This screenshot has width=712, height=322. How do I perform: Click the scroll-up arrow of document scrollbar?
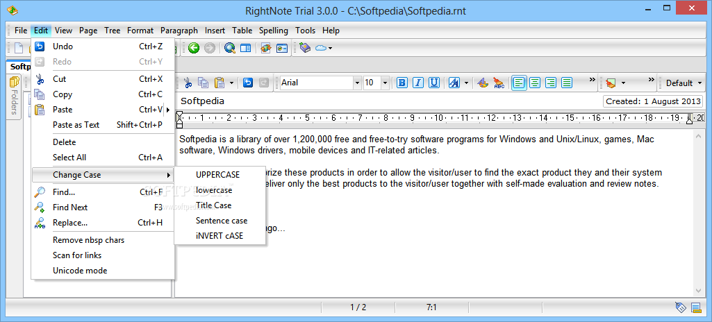point(698,136)
